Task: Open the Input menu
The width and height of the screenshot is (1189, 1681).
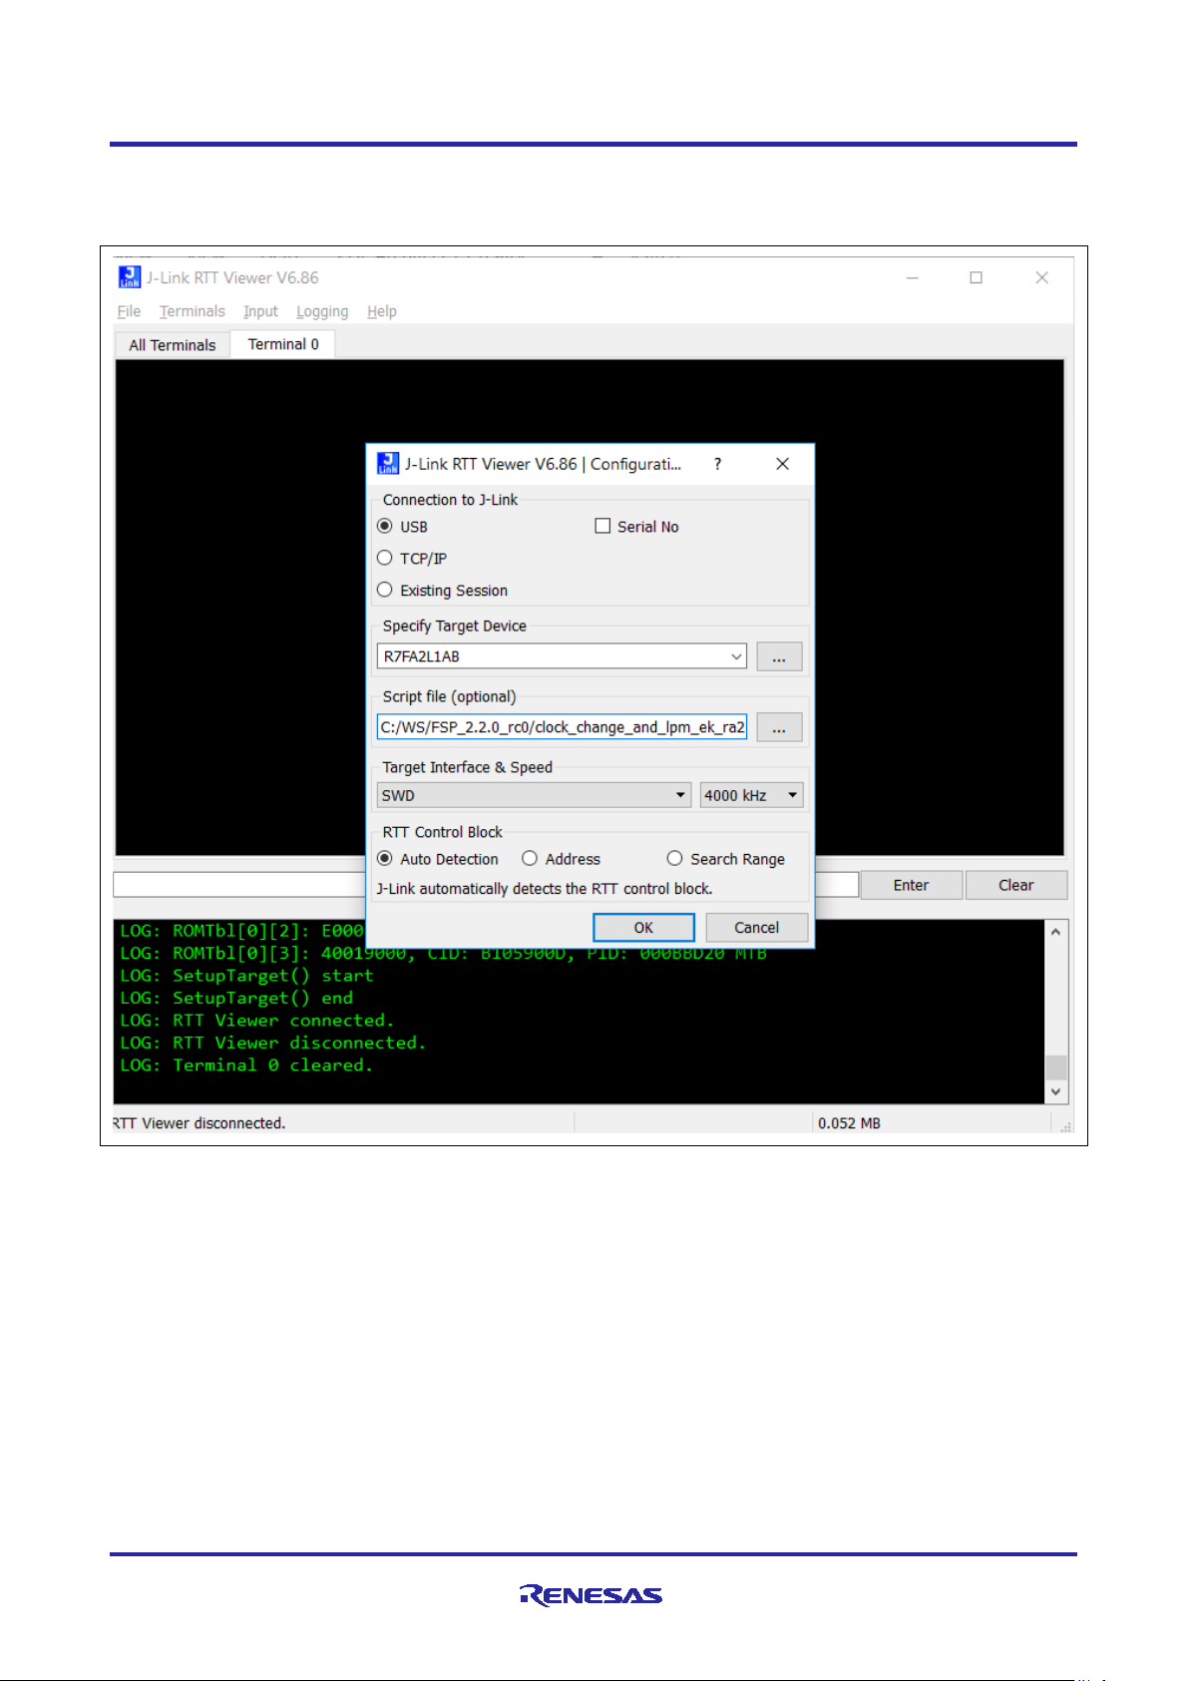Action: click(260, 311)
